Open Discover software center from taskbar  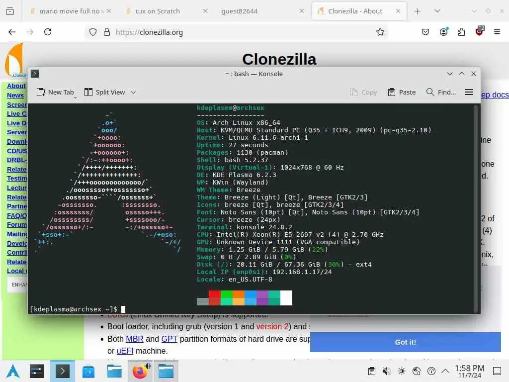[88, 372]
